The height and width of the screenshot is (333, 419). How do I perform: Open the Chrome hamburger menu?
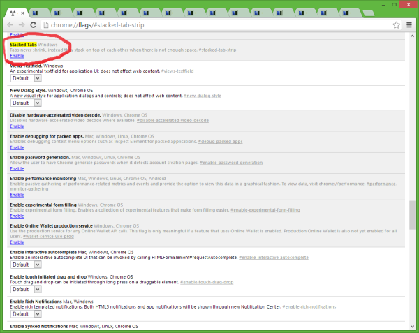pos(409,25)
